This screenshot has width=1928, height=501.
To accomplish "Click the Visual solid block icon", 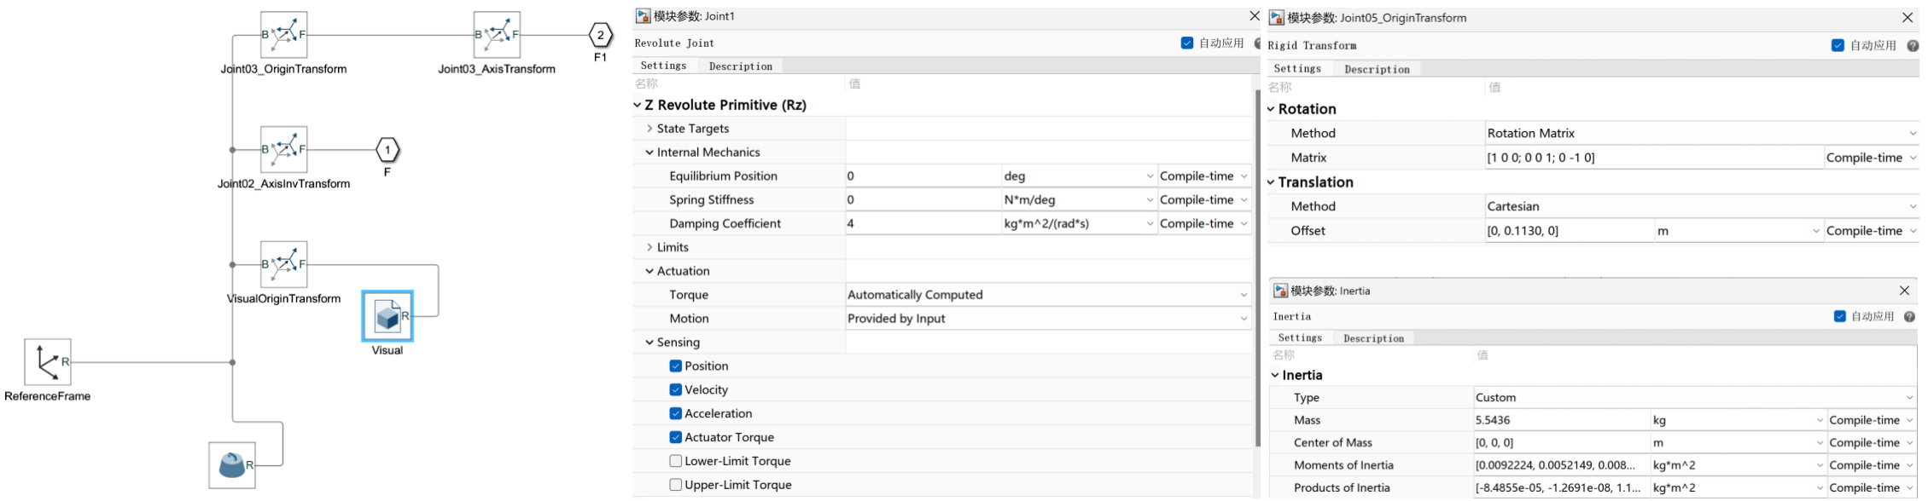I will (387, 316).
